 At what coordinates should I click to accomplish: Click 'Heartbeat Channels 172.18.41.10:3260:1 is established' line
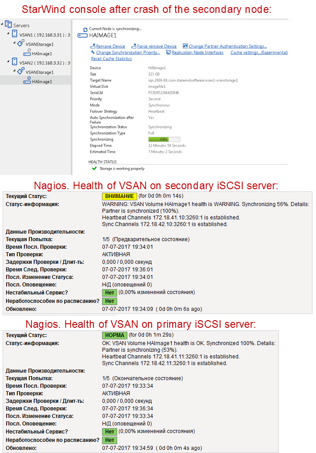tap(171, 218)
